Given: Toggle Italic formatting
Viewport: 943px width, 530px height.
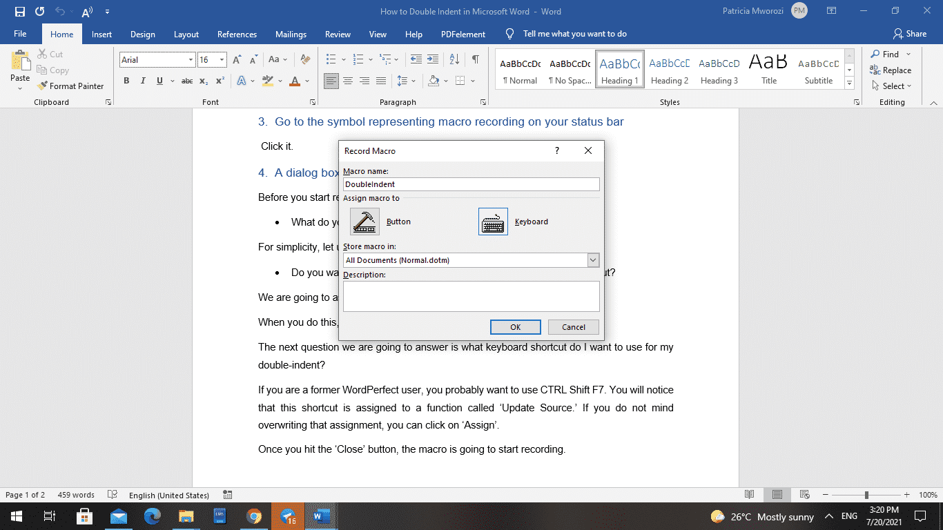Looking at the screenshot, I should tap(143, 81).
